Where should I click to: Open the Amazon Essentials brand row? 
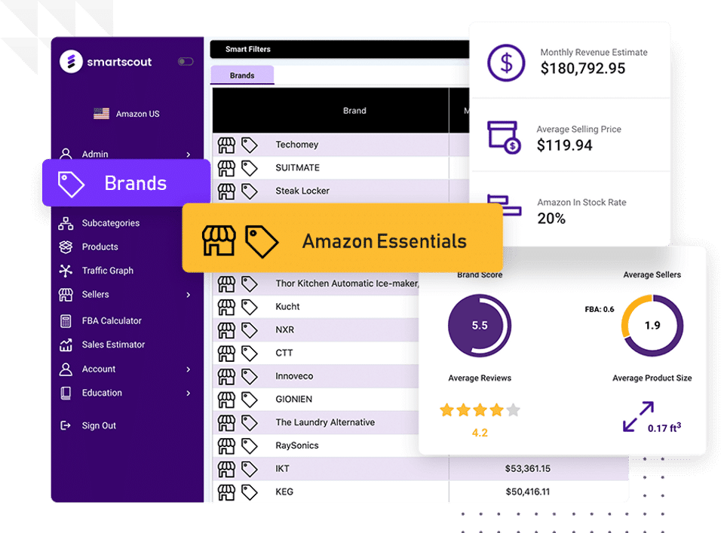[342, 238]
